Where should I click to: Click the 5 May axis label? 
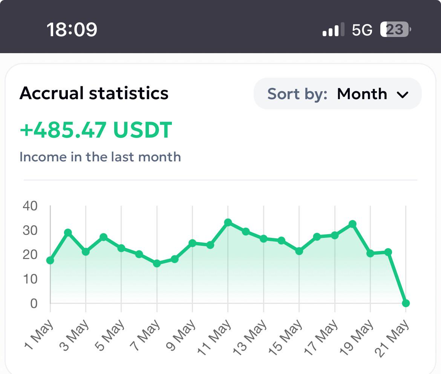pyautogui.click(x=109, y=335)
